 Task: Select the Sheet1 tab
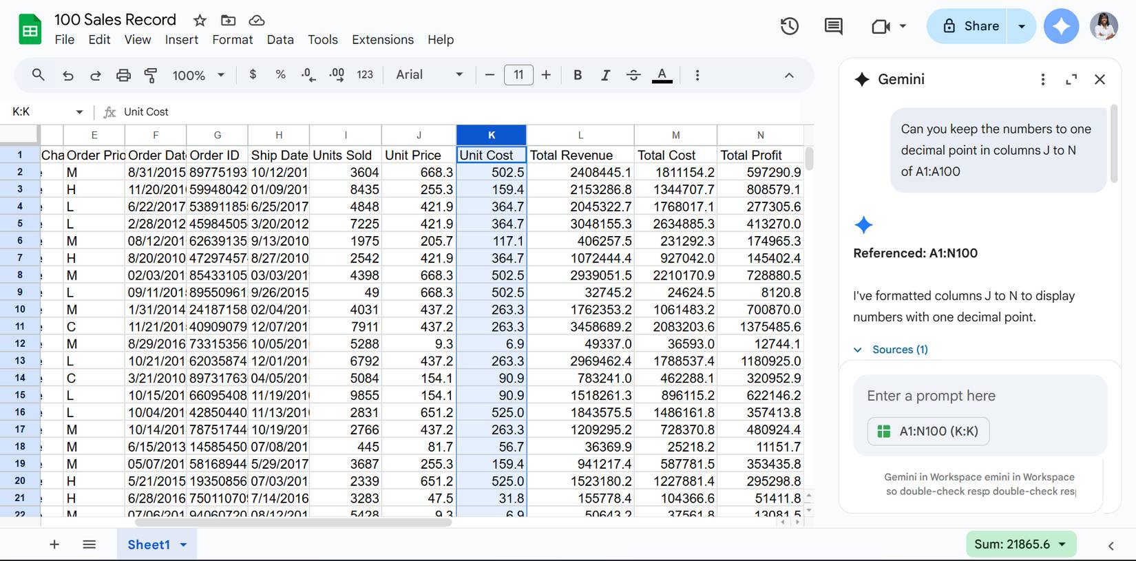(x=149, y=544)
